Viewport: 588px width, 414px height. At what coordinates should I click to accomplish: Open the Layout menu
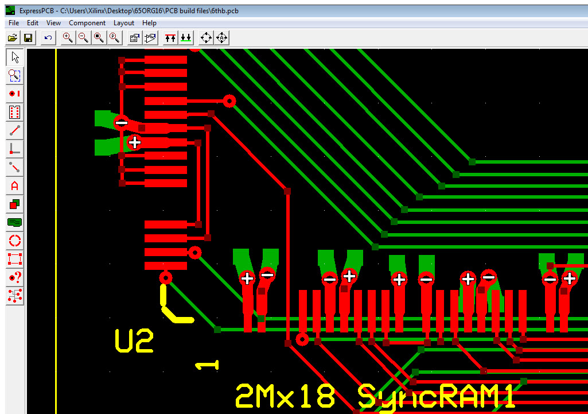click(123, 23)
